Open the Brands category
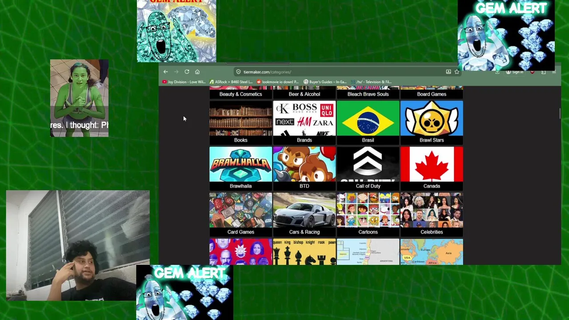569x320 pixels. 304,123
